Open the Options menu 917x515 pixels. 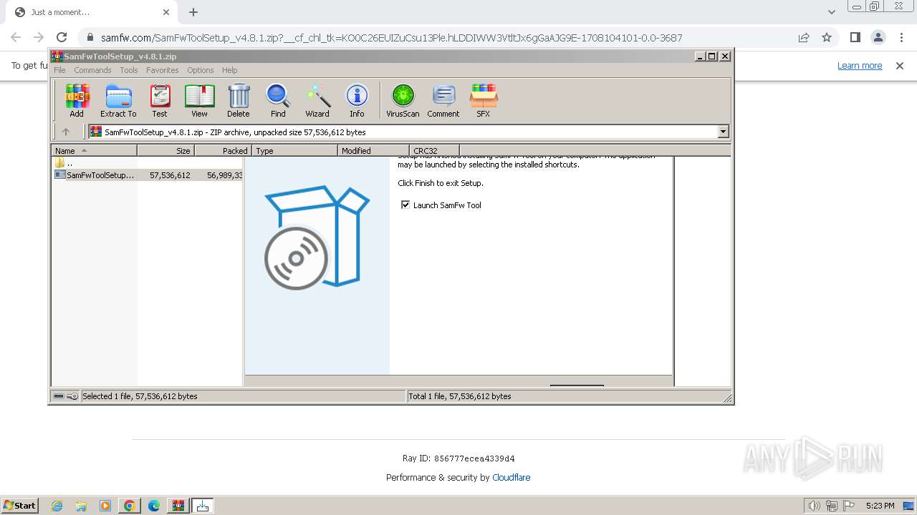click(201, 70)
